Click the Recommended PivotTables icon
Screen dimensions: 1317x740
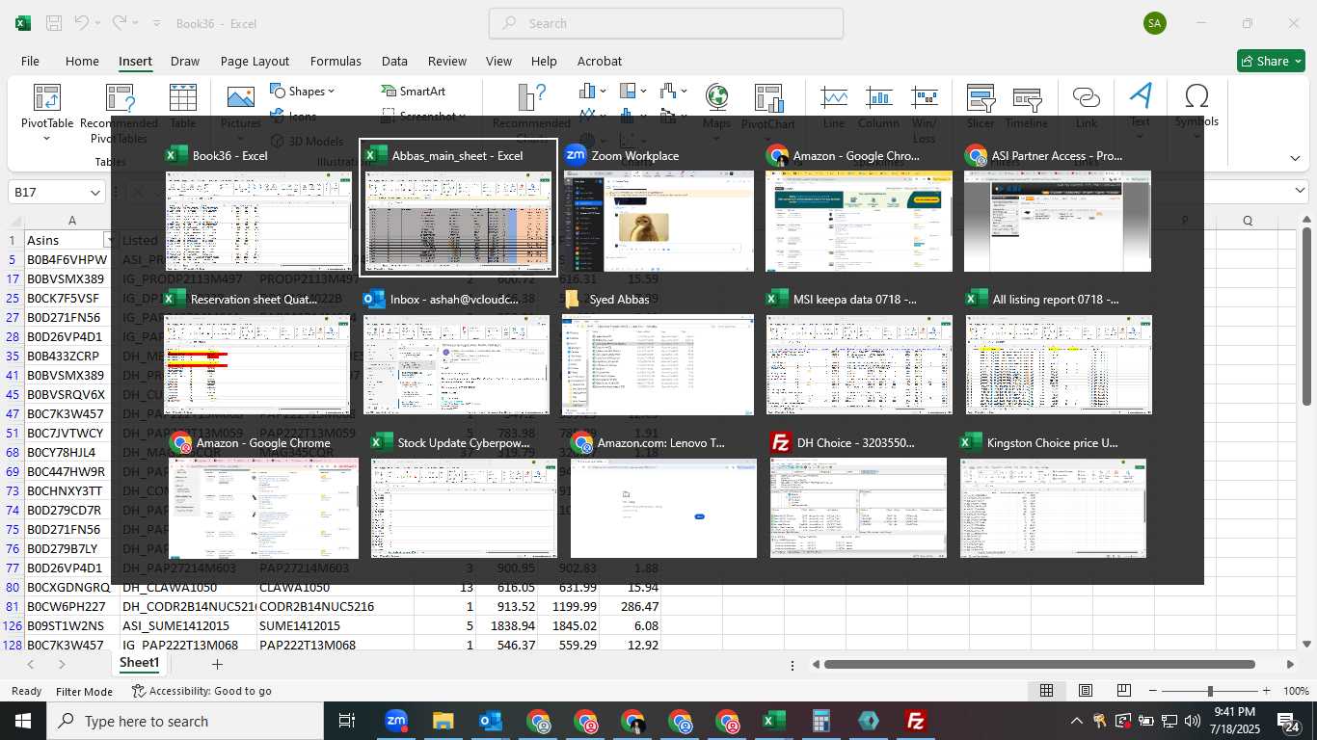120,97
